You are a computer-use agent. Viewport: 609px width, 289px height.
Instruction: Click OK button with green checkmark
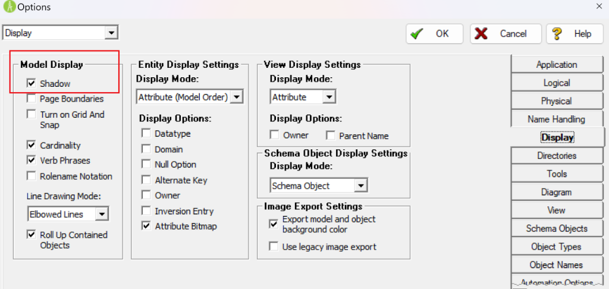click(435, 34)
